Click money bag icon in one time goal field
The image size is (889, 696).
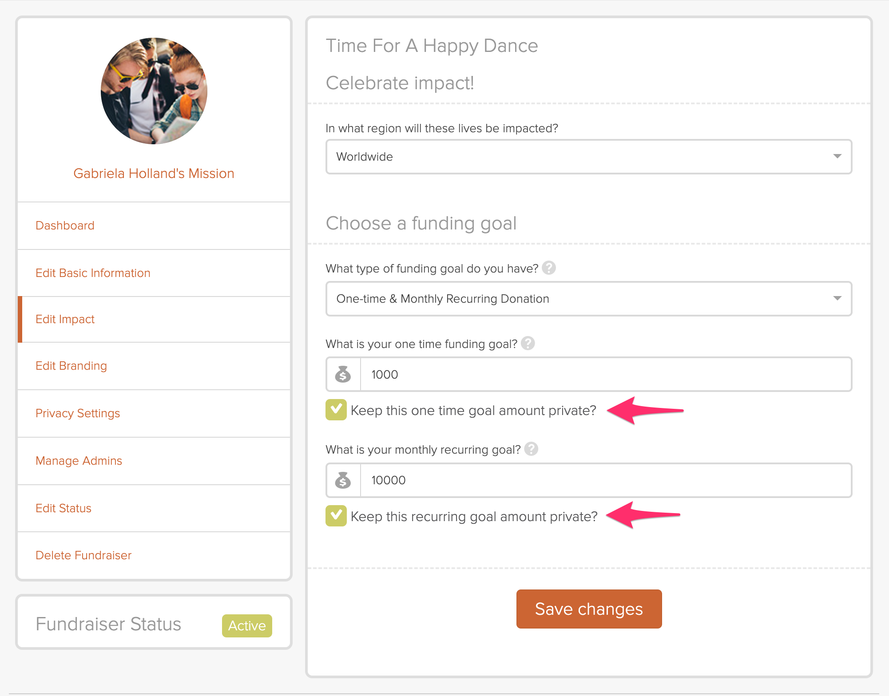(343, 374)
